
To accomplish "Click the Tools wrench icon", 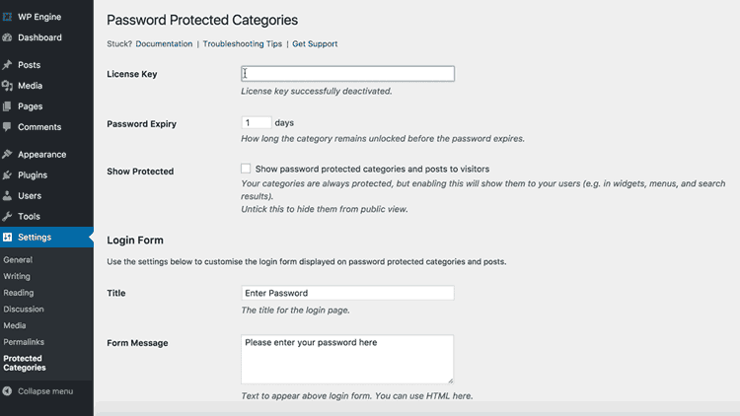I will (x=7, y=217).
